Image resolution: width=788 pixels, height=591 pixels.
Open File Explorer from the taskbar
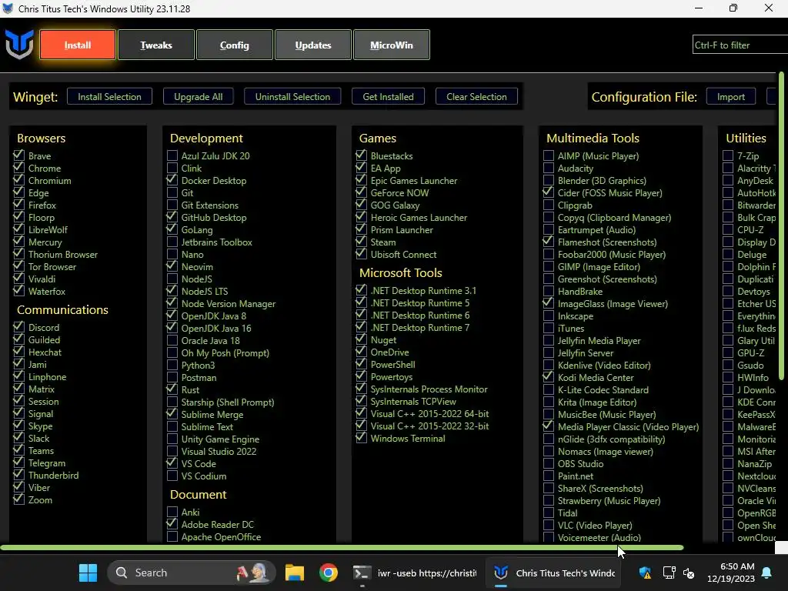295,573
